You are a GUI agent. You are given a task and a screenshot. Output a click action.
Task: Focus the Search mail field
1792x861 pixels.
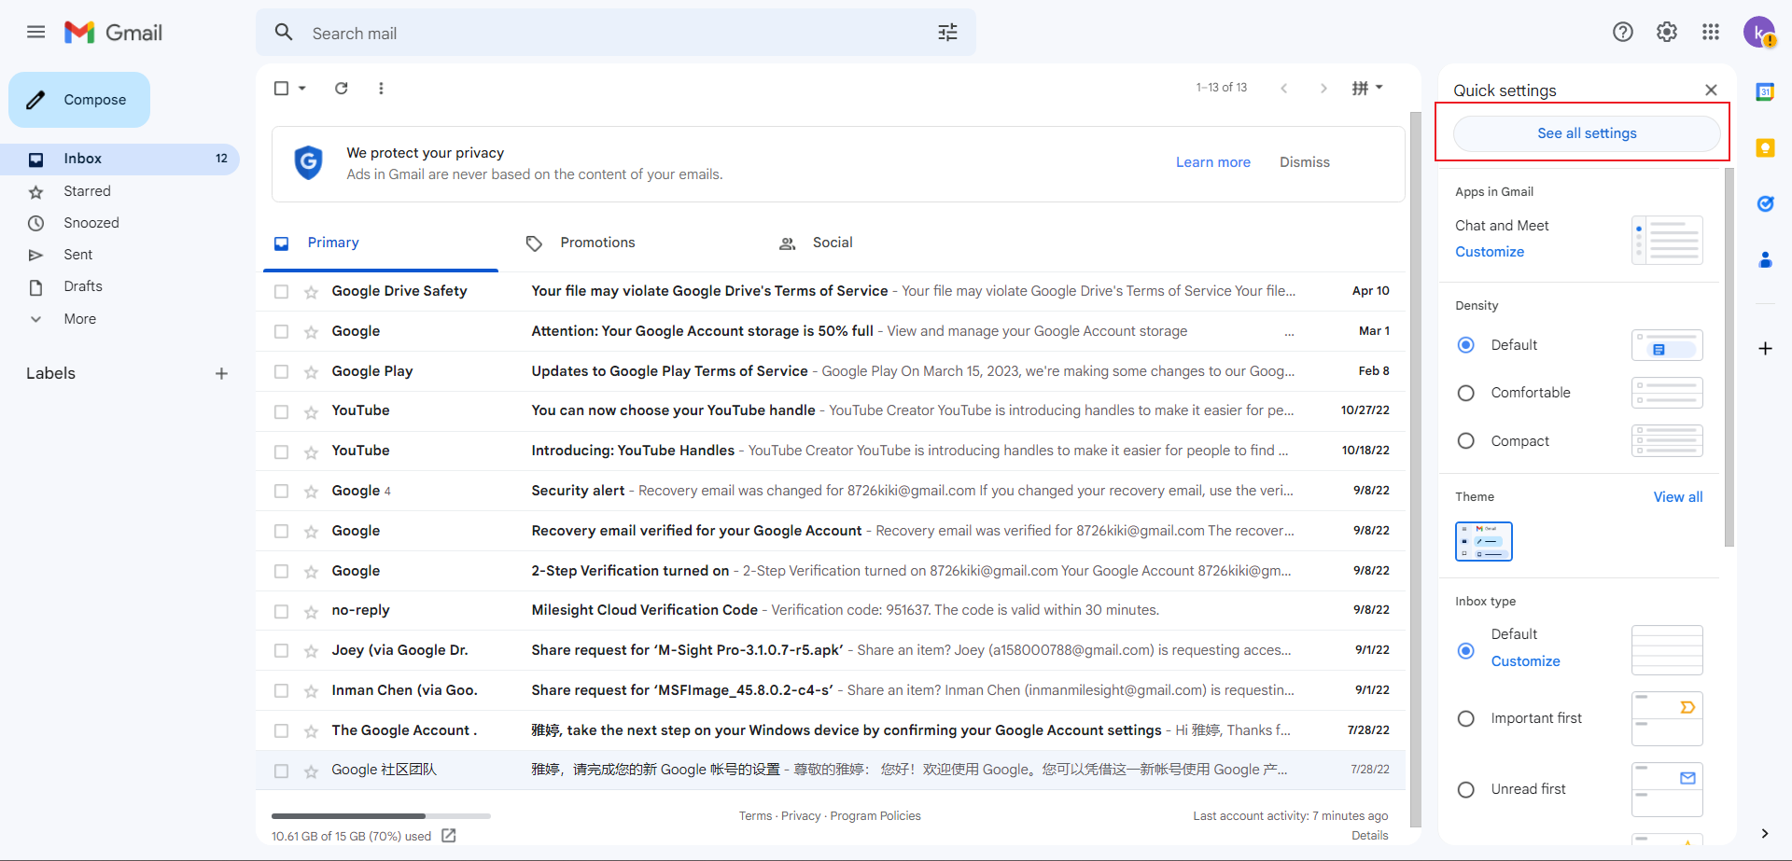tap(616, 34)
